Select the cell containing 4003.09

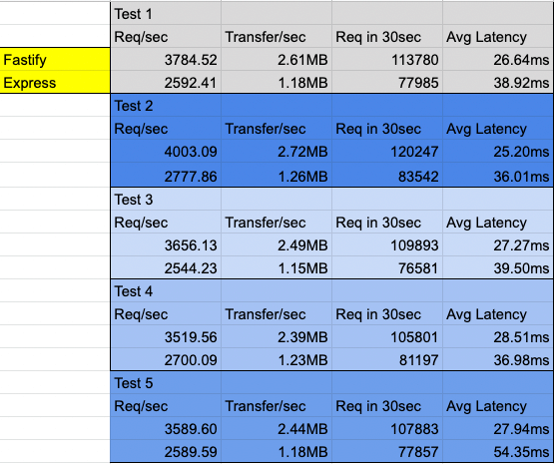(x=166, y=151)
